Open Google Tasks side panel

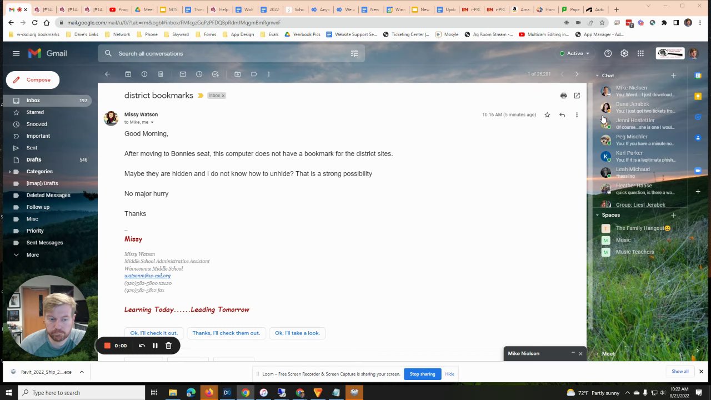click(698, 117)
